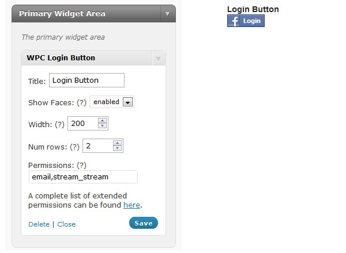Delete the WPC Login Button widget
The width and height of the screenshot is (346, 253).
click(x=39, y=224)
